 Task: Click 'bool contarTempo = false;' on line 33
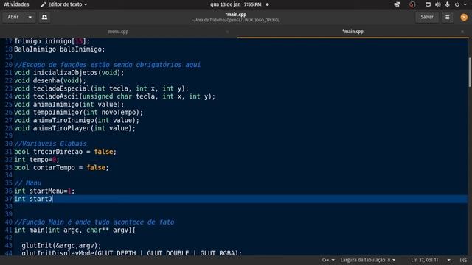click(x=61, y=168)
